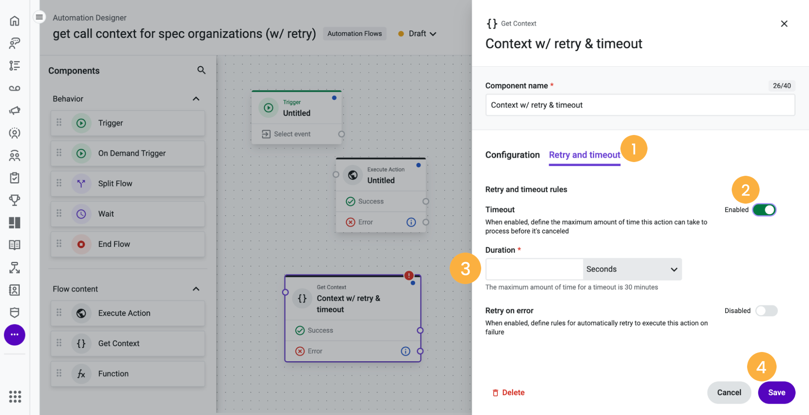Open the AI chat head icon in sidebar

click(15, 43)
